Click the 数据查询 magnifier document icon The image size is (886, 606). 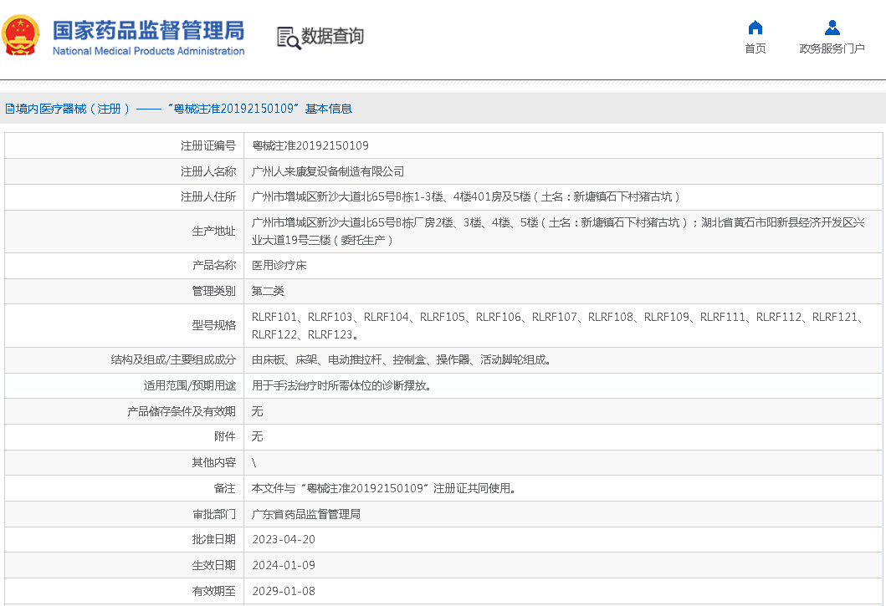(x=288, y=38)
